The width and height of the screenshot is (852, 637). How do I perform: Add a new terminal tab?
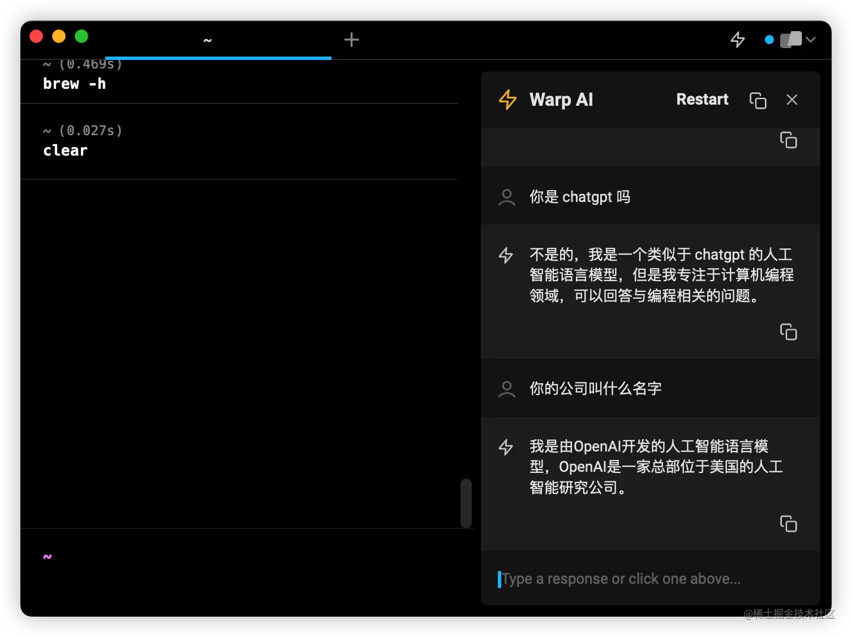click(x=351, y=40)
